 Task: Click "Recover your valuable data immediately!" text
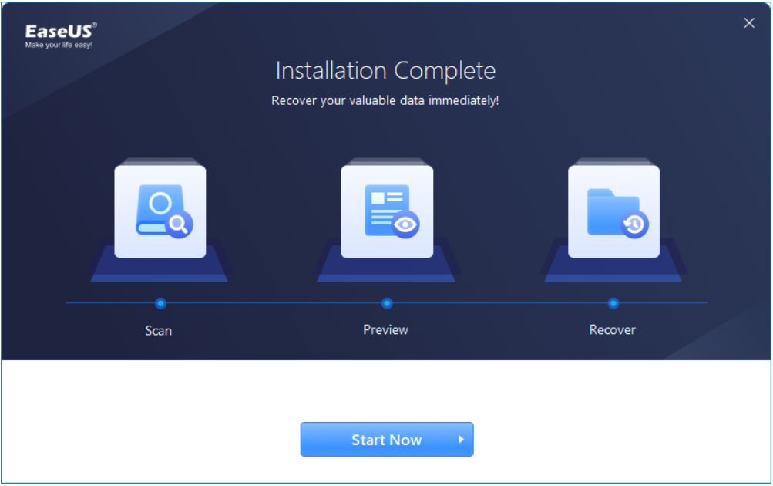[x=385, y=100]
